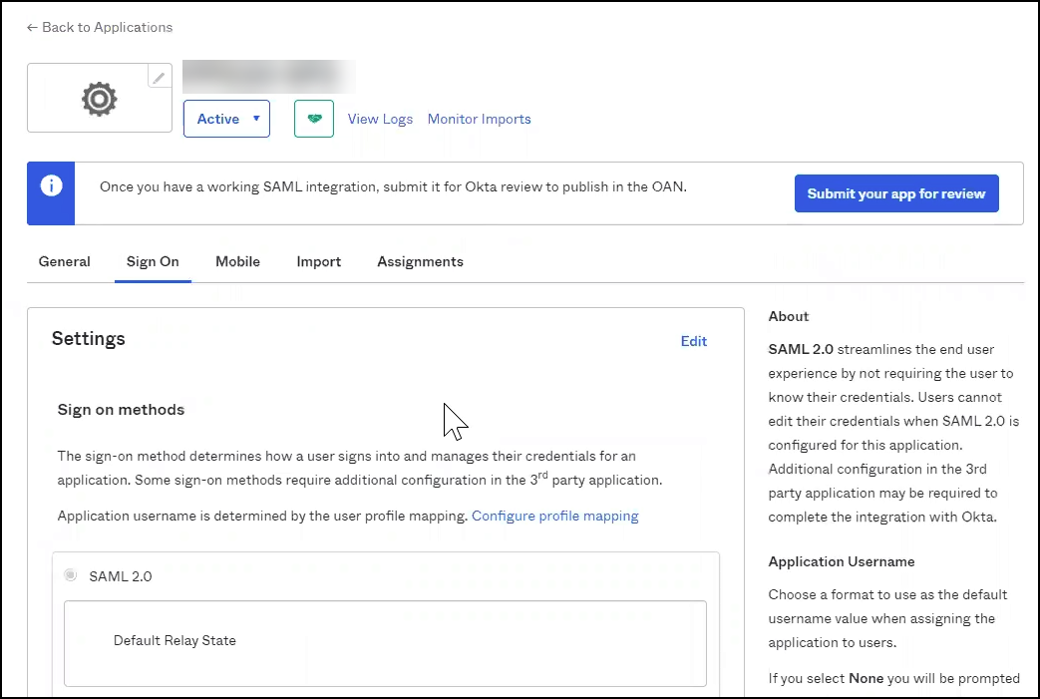
Task: Open the Assignments tab
Action: [420, 261]
